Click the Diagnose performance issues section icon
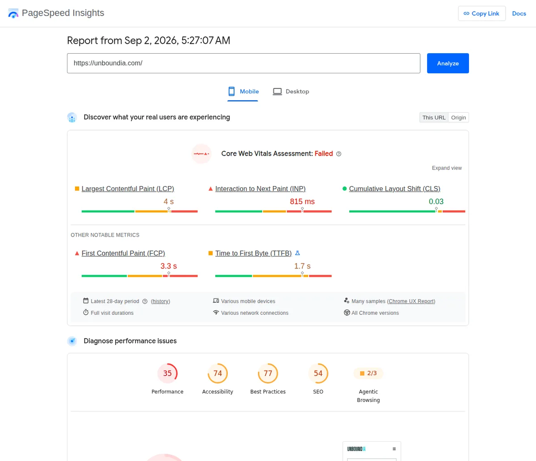This screenshot has width=536, height=461. 72,341
